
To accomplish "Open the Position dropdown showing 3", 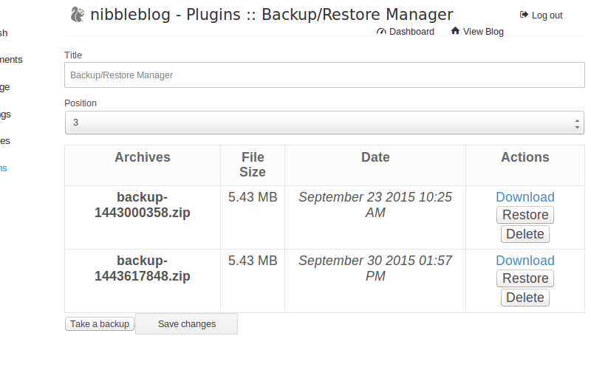I will 324,123.
